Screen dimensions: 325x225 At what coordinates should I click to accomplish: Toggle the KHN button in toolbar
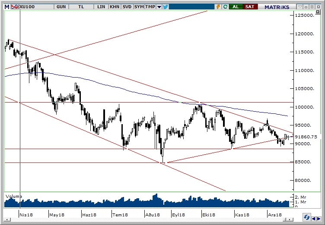tap(115, 7)
